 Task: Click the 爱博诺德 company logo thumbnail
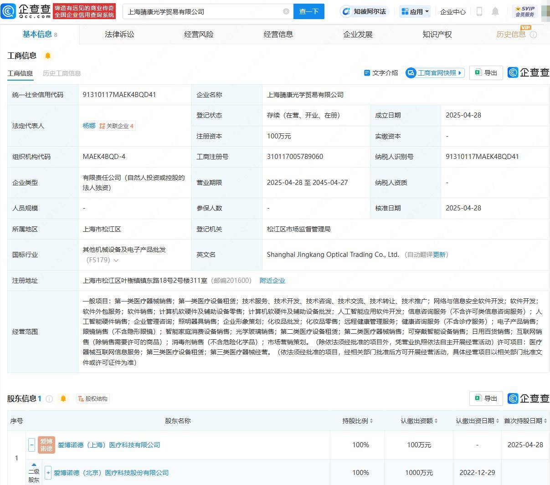coord(46,445)
